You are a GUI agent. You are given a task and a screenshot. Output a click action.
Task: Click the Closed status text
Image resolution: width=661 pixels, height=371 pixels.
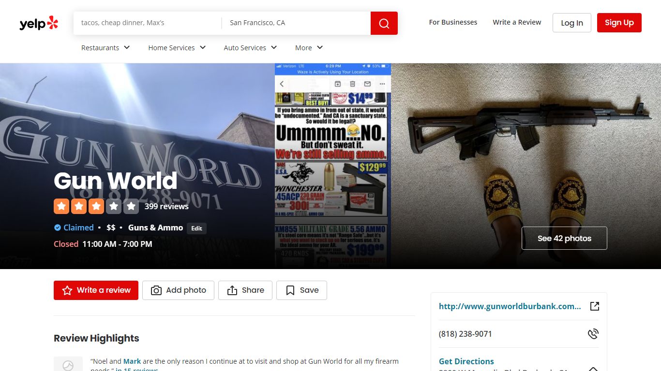coord(66,244)
